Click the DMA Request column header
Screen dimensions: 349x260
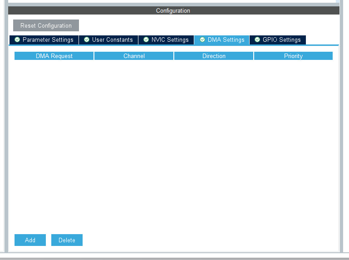pos(54,56)
